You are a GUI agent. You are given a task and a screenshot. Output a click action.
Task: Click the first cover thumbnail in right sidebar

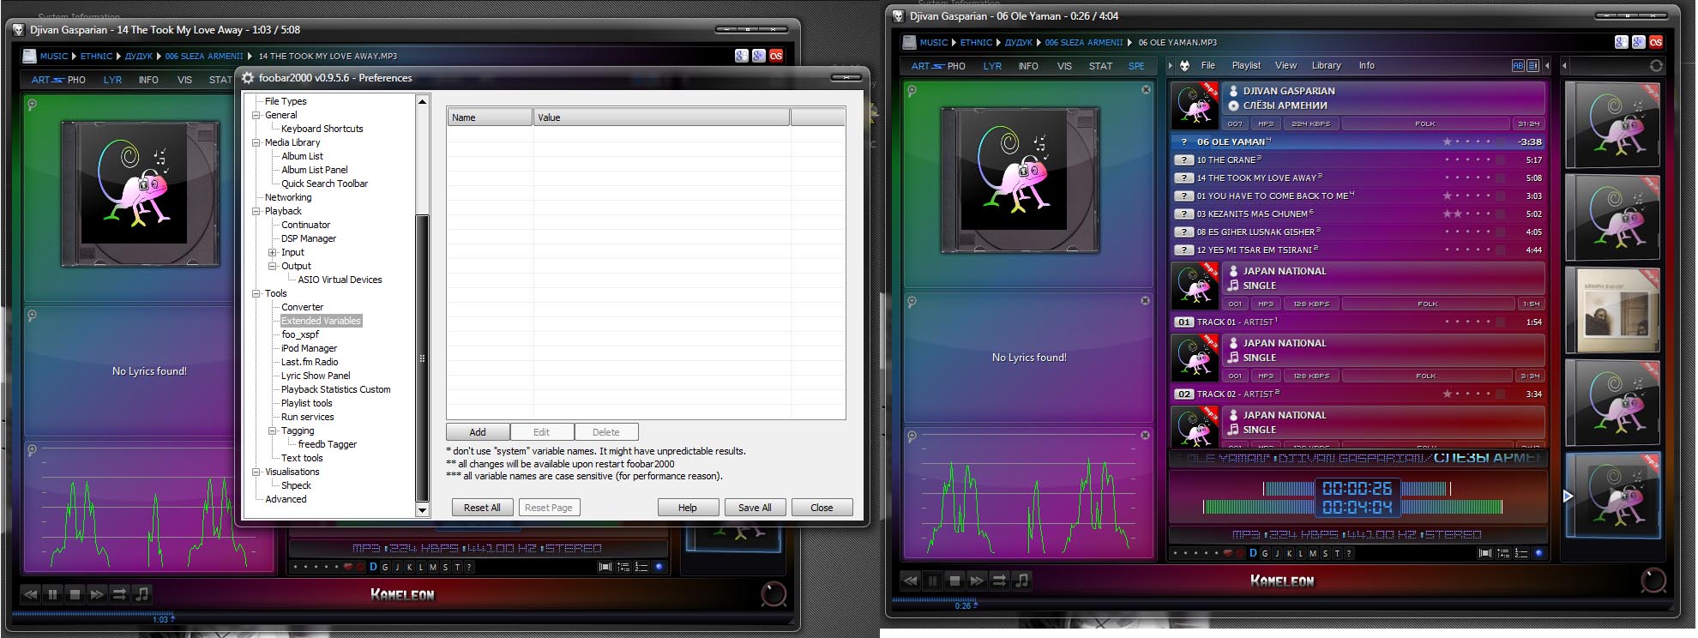tap(1612, 125)
